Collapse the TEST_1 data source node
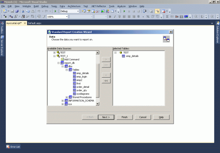Screen dimensions: 220x153 [54, 56]
